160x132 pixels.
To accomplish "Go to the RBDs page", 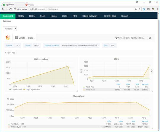I will point(32,16).
